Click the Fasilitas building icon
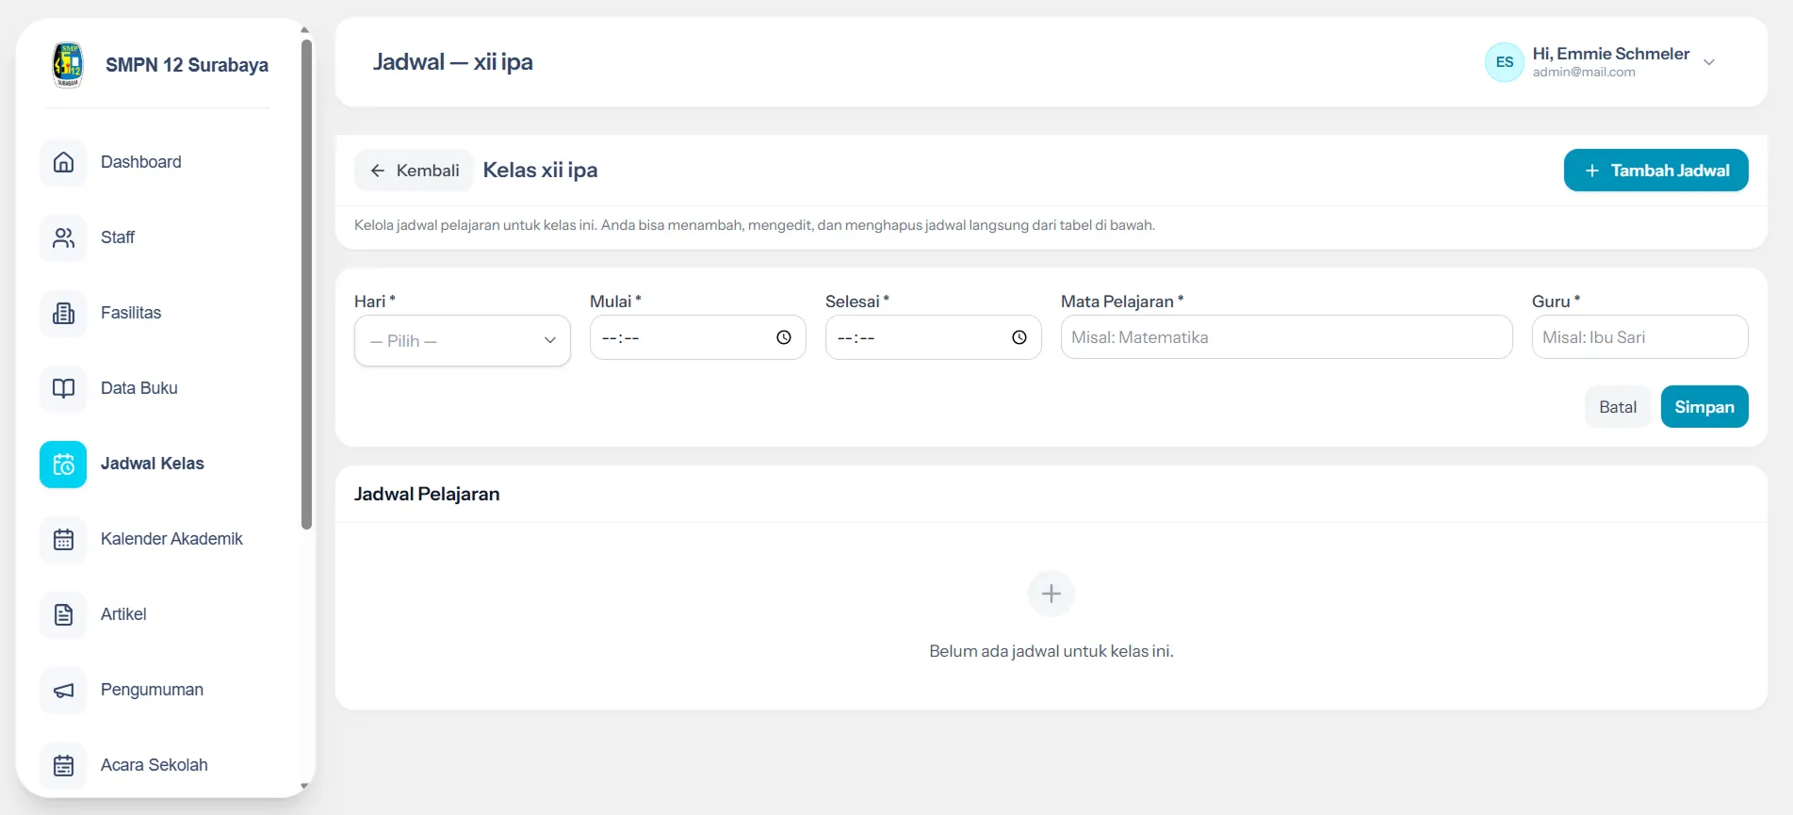The image size is (1793, 815). click(x=63, y=313)
